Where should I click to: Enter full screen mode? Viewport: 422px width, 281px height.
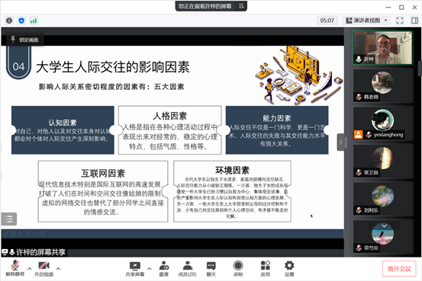pyautogui.click(x=400, y=21)
